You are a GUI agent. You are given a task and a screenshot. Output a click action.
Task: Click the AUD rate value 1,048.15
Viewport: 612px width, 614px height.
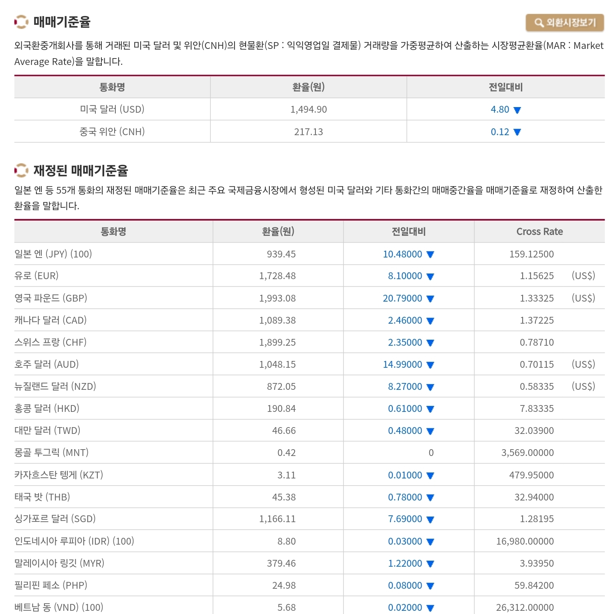[x=277, y=365]
